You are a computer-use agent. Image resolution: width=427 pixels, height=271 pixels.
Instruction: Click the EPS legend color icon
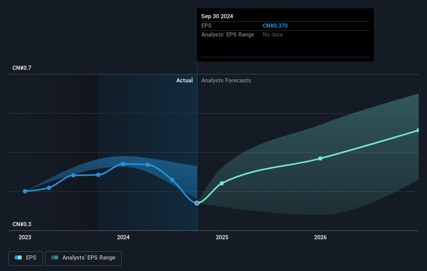pos(18,257)
